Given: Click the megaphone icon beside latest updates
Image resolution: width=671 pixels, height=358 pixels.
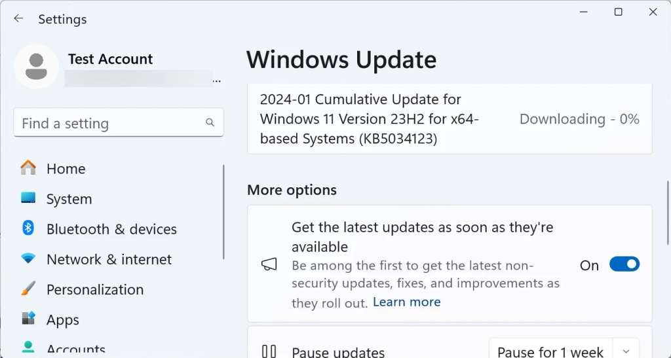Looking at the screenshot, I should click(269, 264).
